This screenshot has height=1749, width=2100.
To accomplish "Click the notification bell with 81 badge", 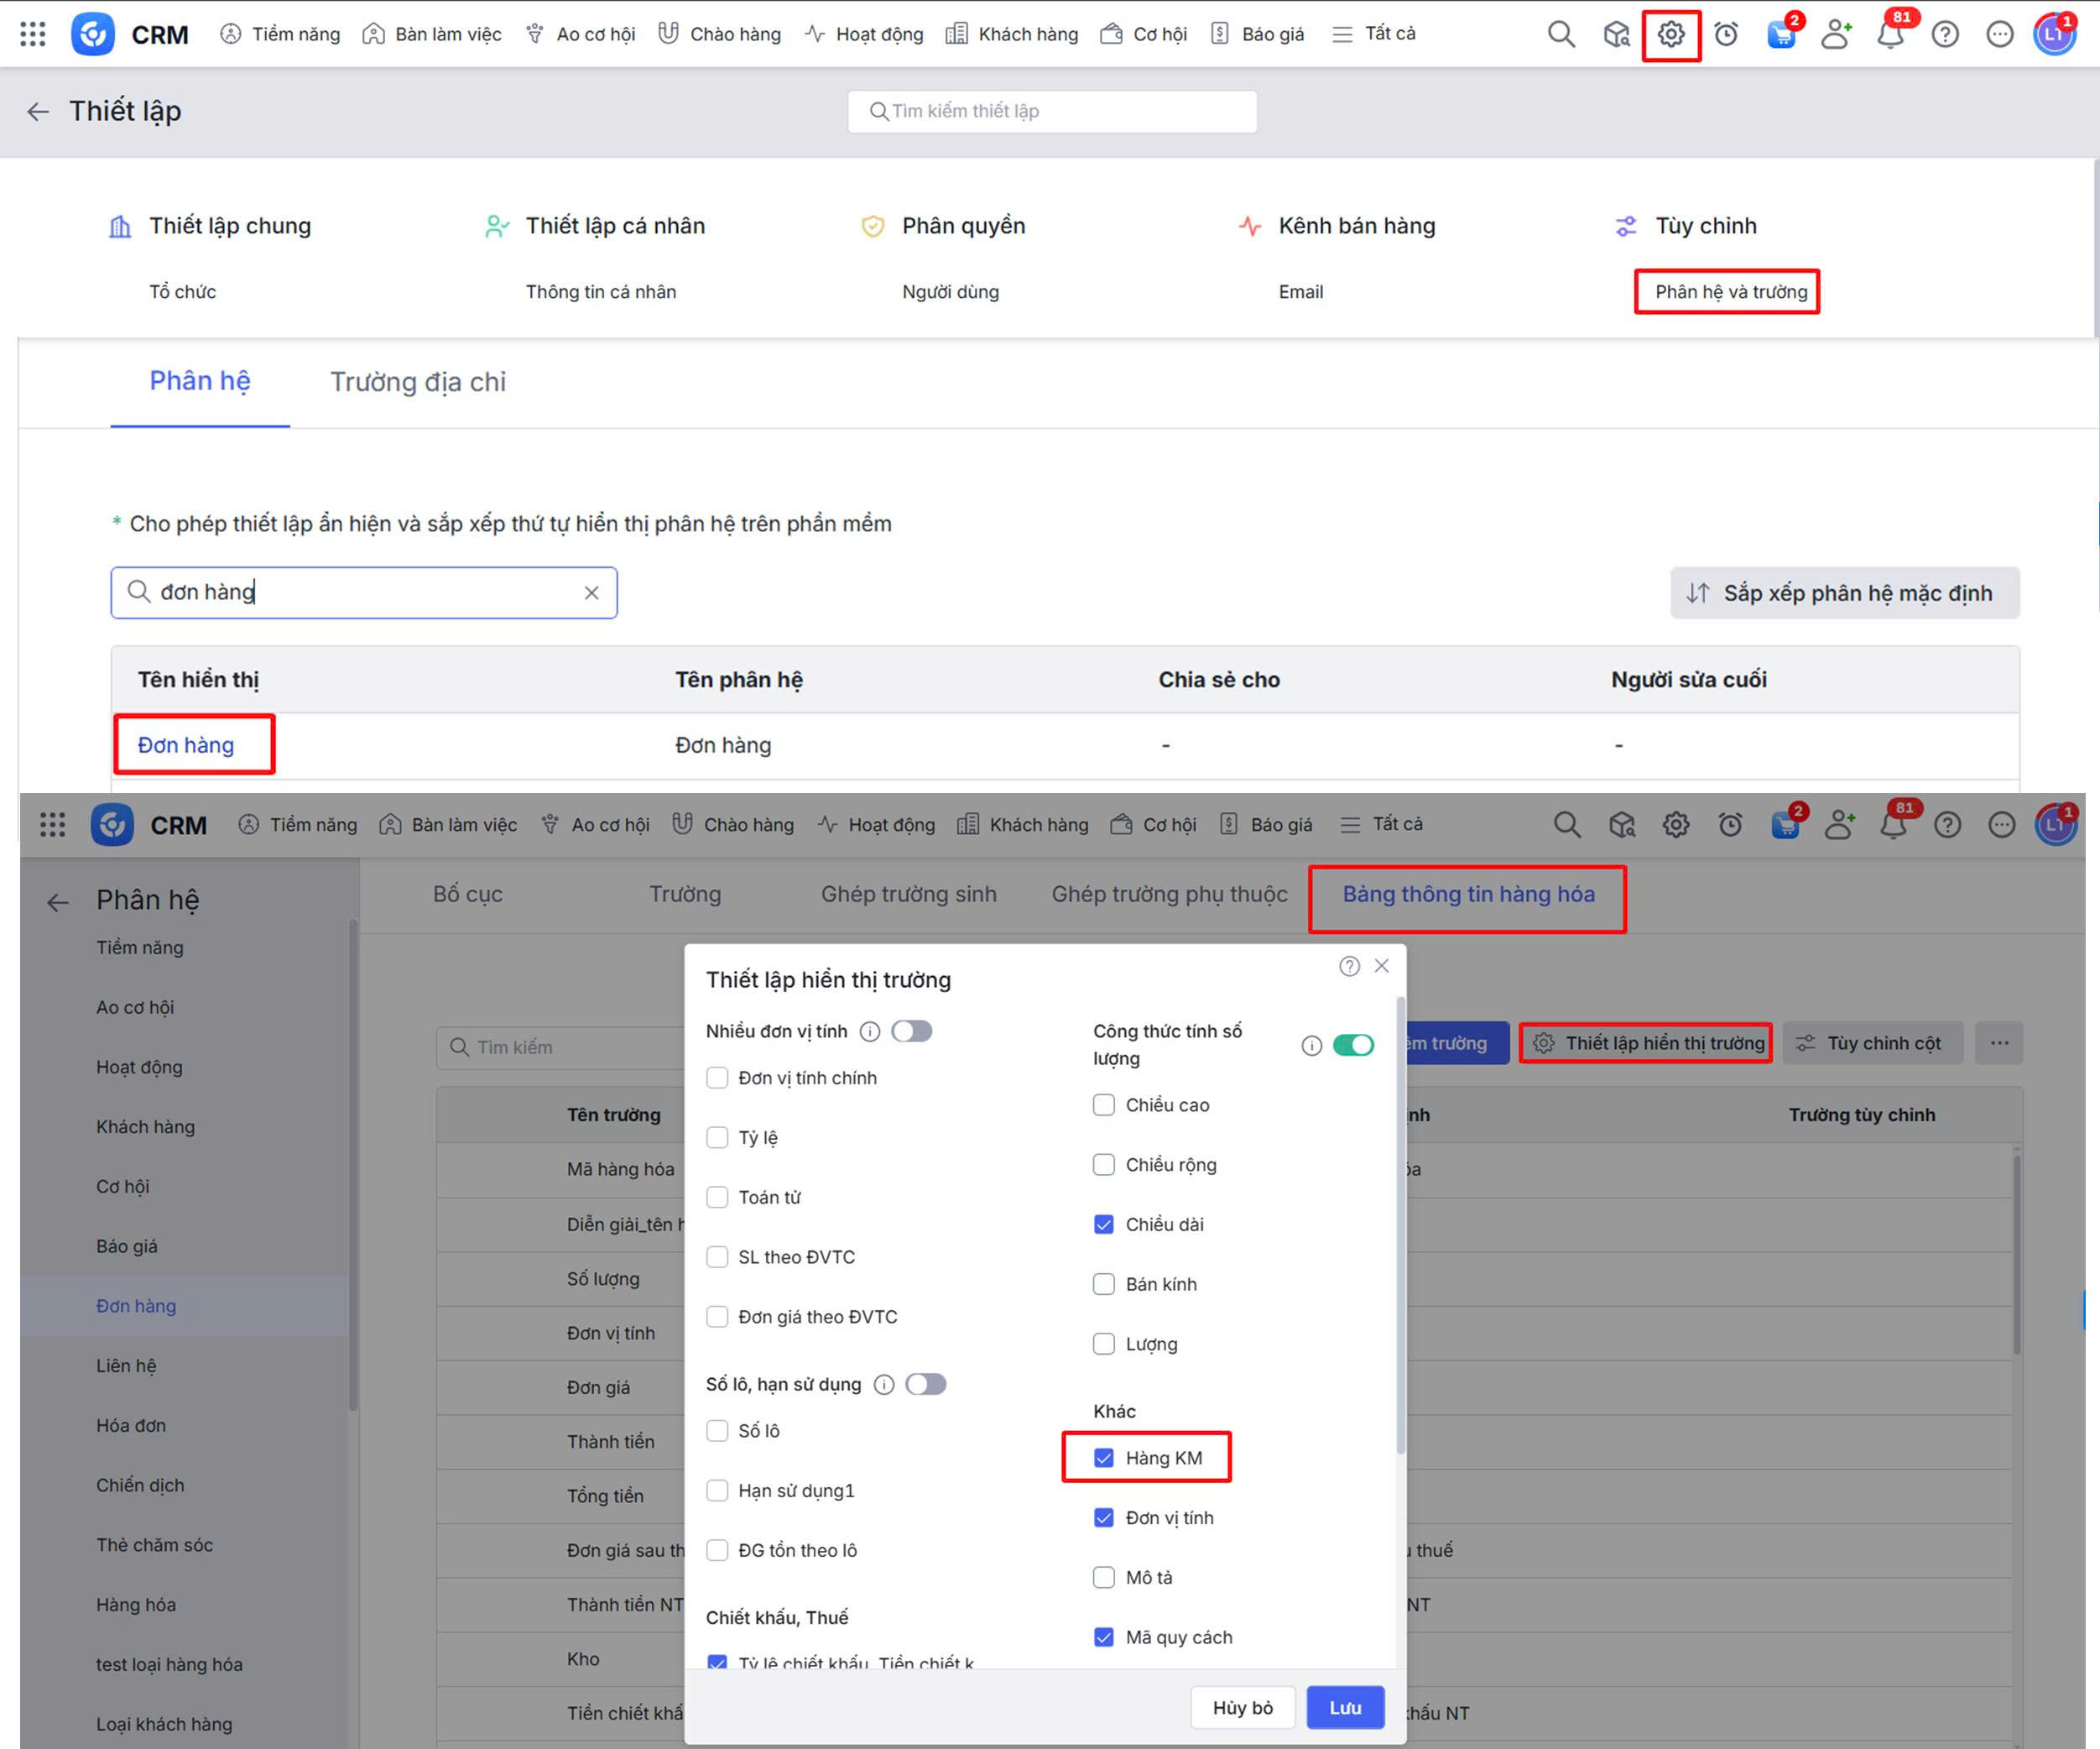I will (1889, 34).
